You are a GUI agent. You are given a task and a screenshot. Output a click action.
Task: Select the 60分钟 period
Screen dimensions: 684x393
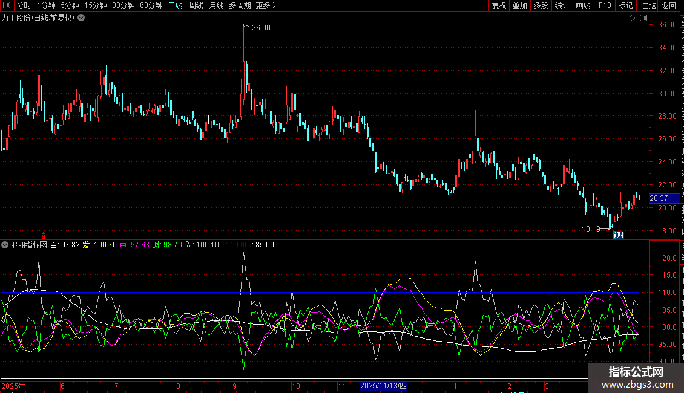(151, 5)
